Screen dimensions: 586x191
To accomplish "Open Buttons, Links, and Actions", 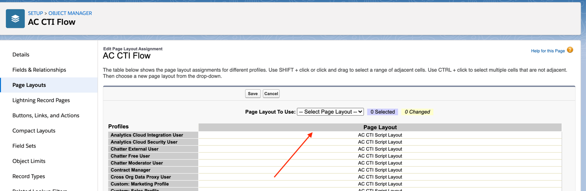I will pyautogui.click(x=46, y=116).
